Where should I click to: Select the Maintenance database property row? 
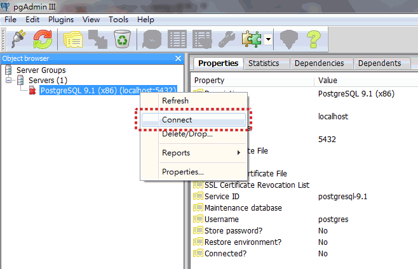click(304, 207)
